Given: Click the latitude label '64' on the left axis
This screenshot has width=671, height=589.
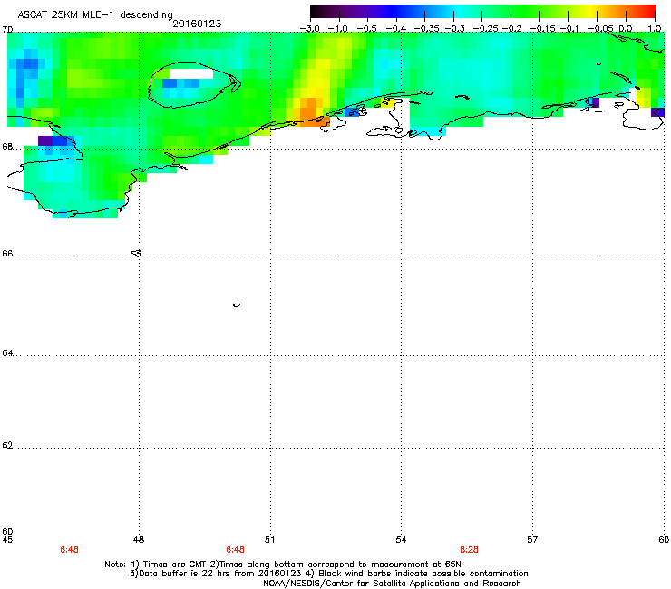Looking at the screenshot, I should [7, 353].
